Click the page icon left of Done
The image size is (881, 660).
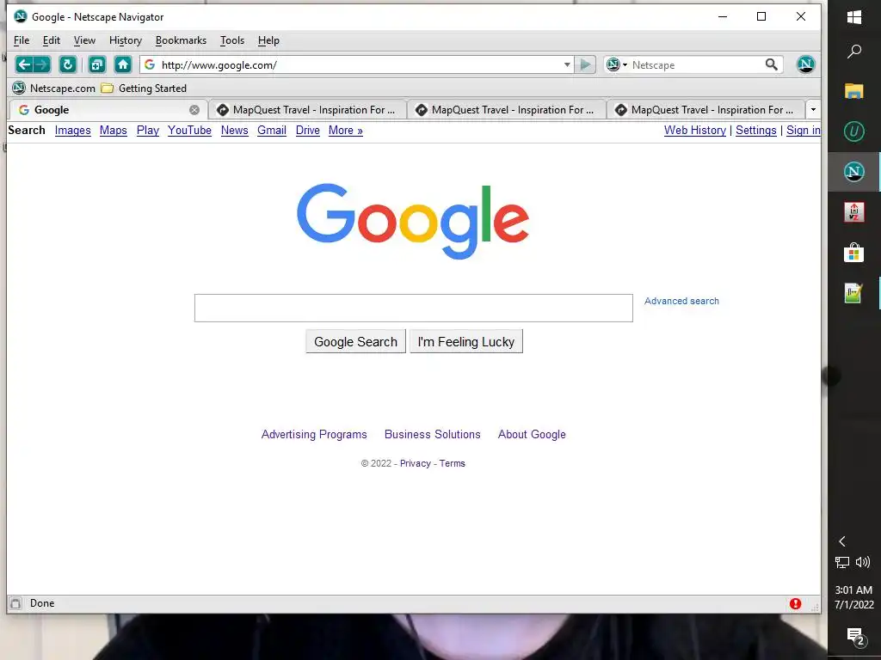15,603
